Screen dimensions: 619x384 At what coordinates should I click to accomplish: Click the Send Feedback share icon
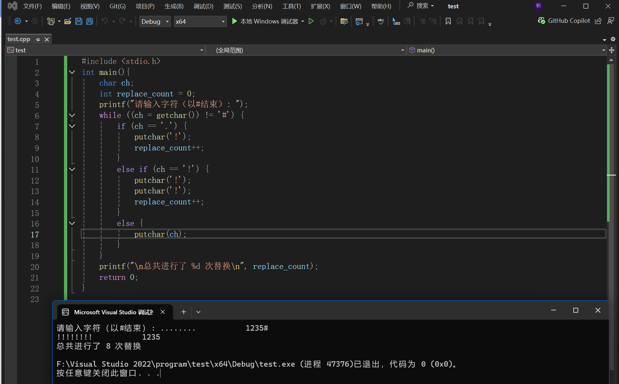point(598,21)
